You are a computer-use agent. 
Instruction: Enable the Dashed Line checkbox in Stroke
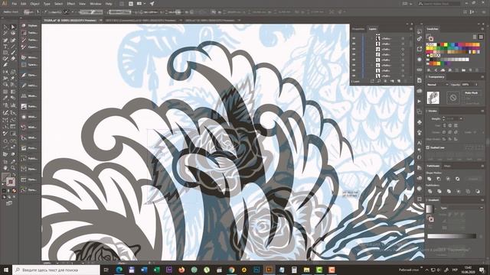[428, 147]
